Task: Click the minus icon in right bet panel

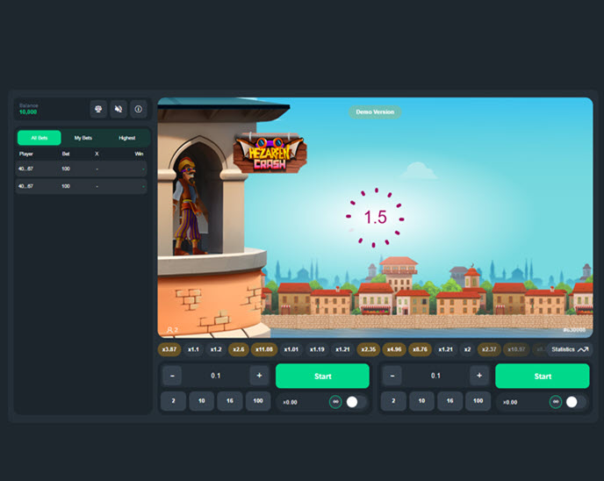Action: pos(392,376)
